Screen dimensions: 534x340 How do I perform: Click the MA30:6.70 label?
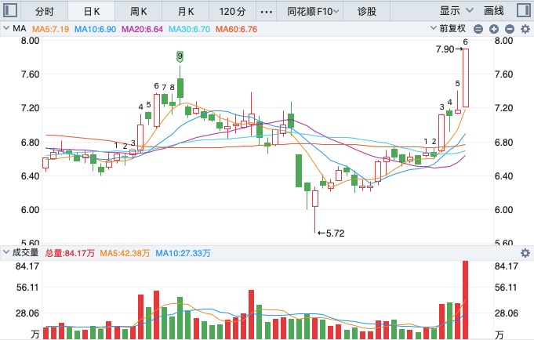189,29
